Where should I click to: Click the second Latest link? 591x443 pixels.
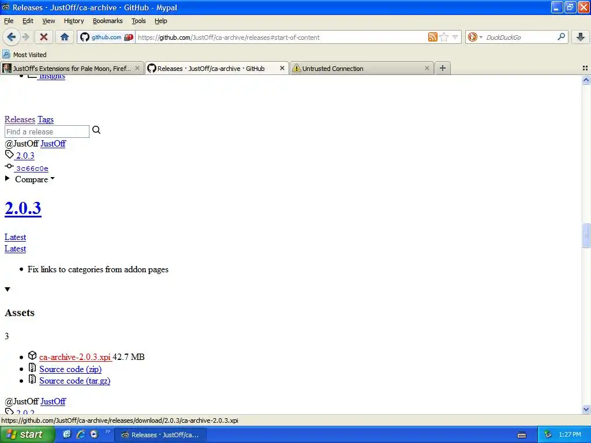point(16,249)
